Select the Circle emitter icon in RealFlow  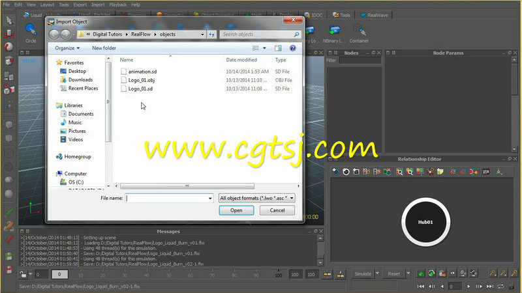pyautogui.click(x=31, y=31)
